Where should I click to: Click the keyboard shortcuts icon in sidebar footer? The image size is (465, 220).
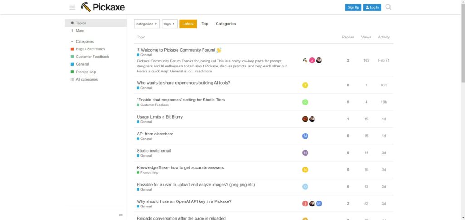[x=121, y=215]
